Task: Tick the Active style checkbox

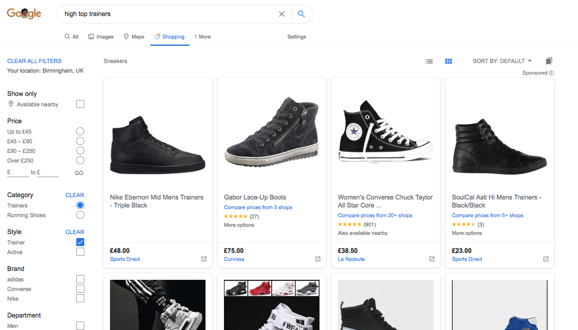Action: [x=80, y=252]
